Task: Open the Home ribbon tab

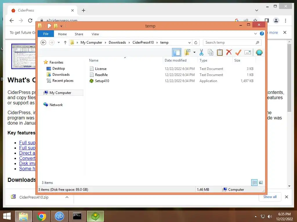Action: (62, 34)
